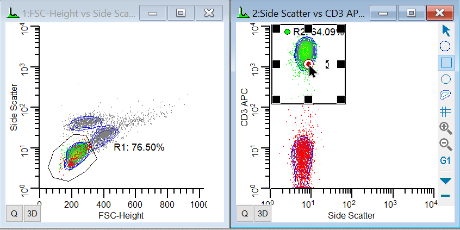This screenshot has width=460, height=230.
Task: Click the zoom in magnifier
Action: tap(446, 128)
